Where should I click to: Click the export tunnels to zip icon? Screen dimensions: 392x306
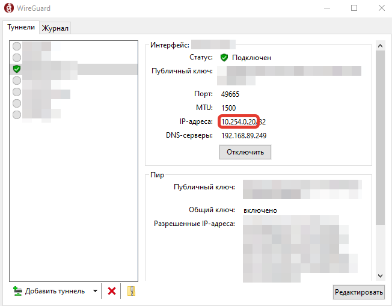(x=131, y=291)
